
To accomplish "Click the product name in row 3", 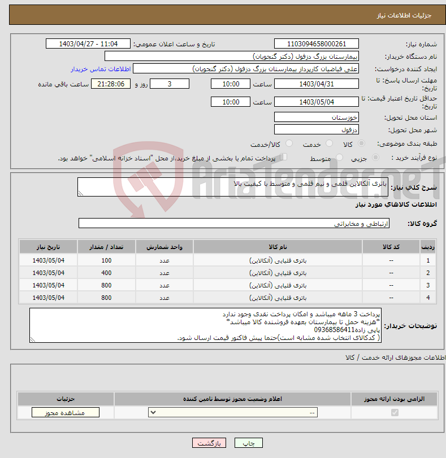I will coord(278,285).
